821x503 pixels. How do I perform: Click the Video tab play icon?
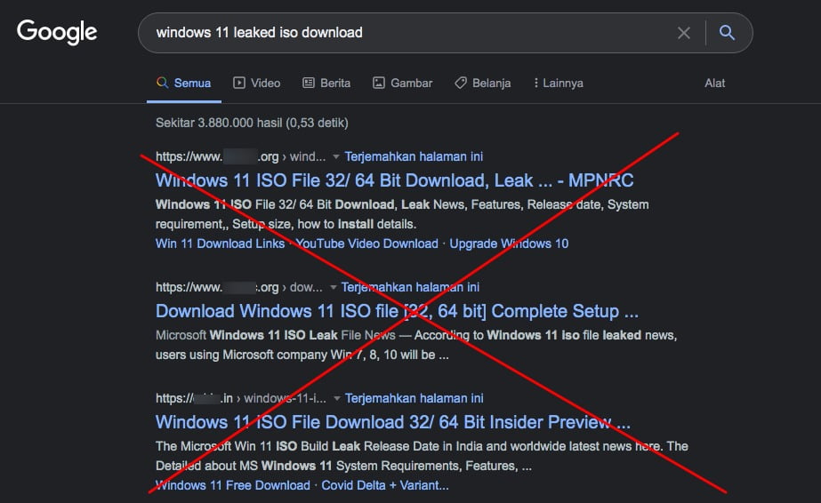coord(238,83)
